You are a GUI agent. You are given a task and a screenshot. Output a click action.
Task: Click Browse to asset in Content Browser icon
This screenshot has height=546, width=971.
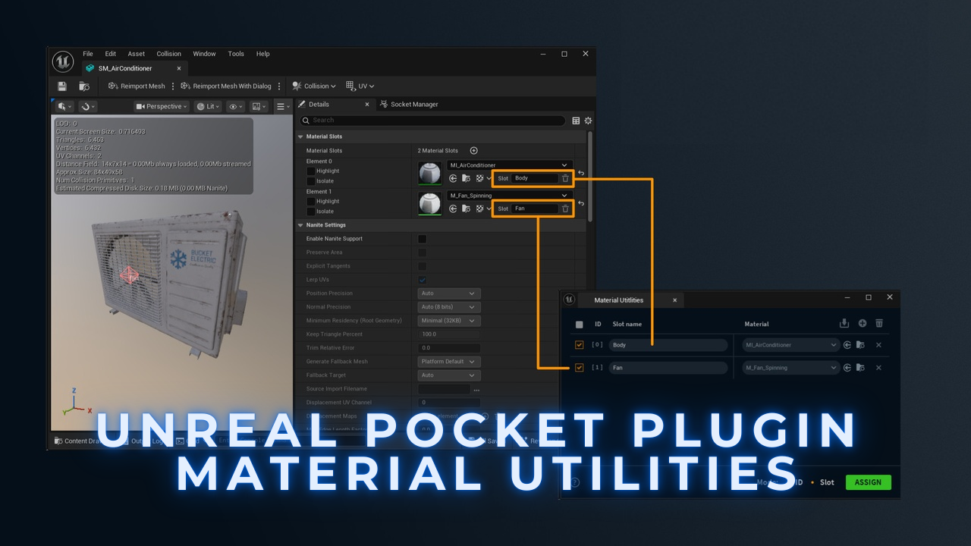(x=84, y=86)
